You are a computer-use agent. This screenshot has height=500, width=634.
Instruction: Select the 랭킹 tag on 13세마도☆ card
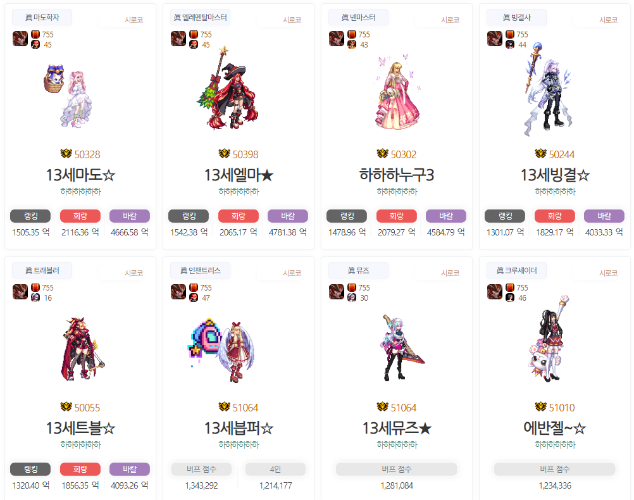point(30,216)
